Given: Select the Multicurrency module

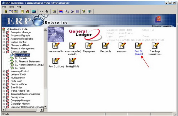Looking at the screenshot, I should pos(18,78).
